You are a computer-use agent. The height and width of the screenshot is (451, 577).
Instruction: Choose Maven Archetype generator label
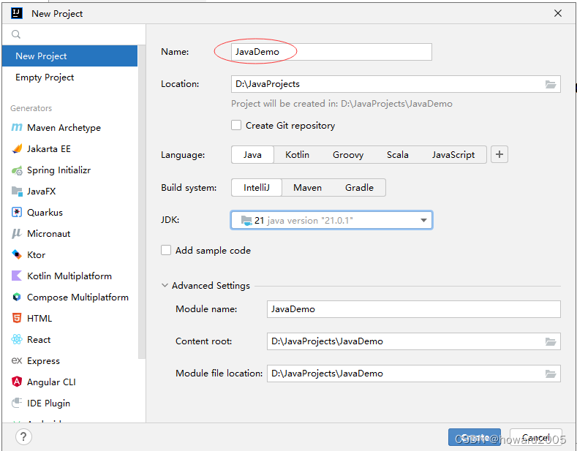click(64, 128)
